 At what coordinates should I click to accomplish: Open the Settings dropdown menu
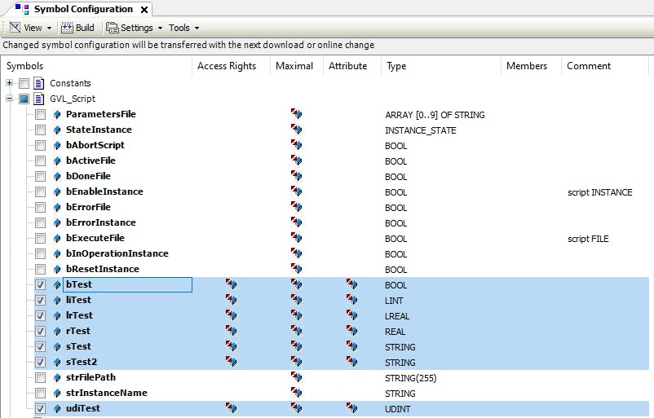[137, 28]
